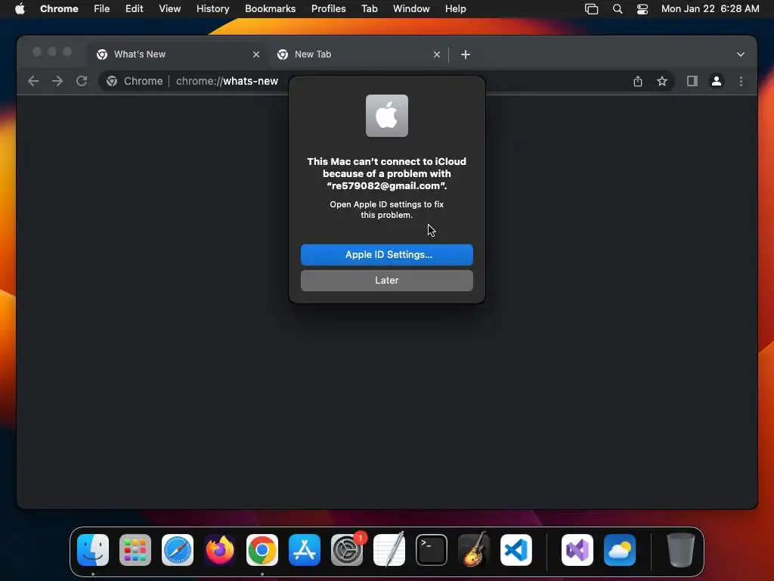Click the Apple logo in the iCloud dialog
The image size is (774, 581).
tap(386, 116)
